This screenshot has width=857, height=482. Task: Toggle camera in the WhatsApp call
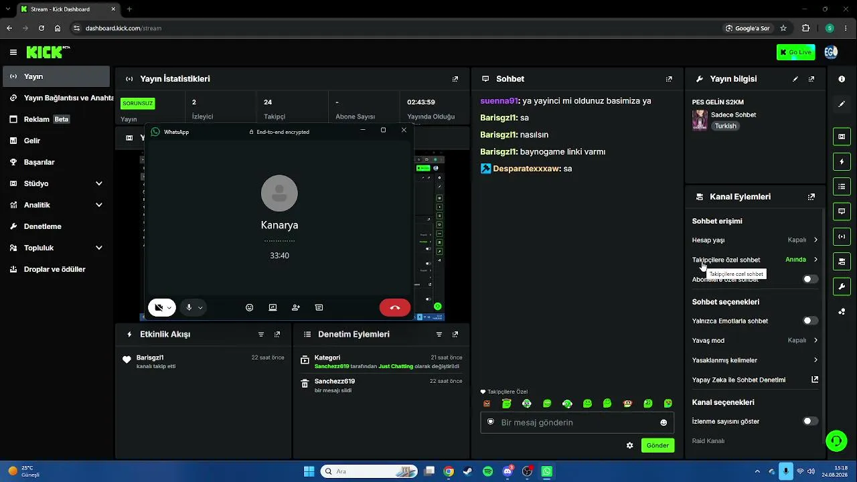click(159, 307)
